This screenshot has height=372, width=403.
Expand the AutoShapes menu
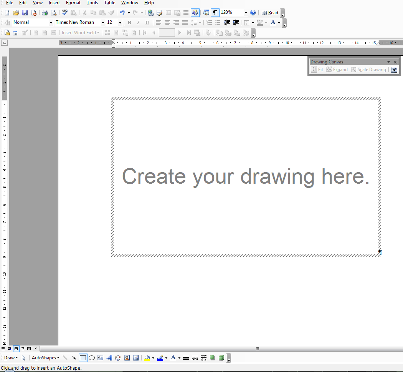coord(46,358)
